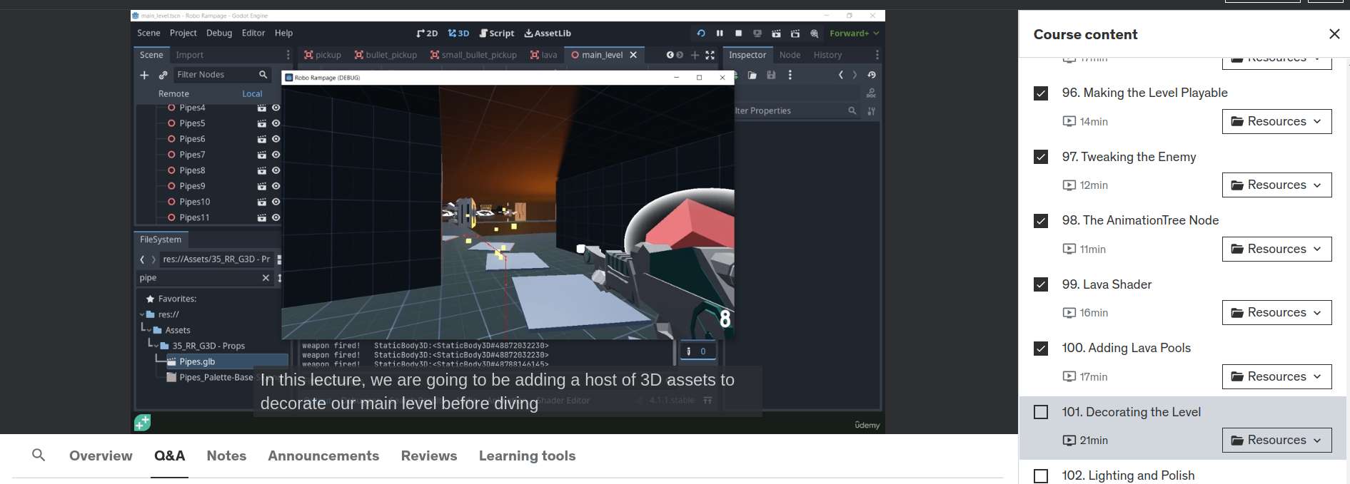Toggle visibility of Pipes6 node
This screenshot has width=1350, height=484.
coord(276,139)
